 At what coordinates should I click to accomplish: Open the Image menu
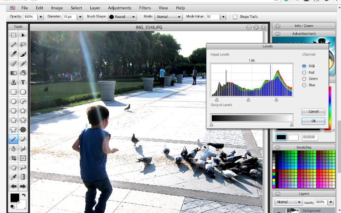(57, 8)
